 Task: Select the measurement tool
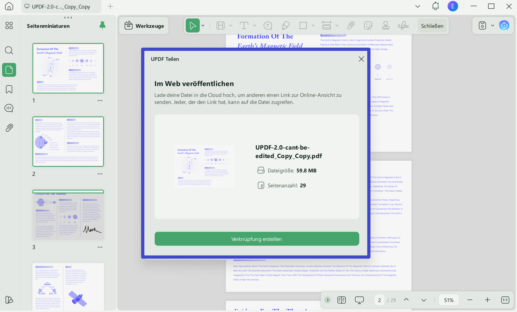click(327, 26)
